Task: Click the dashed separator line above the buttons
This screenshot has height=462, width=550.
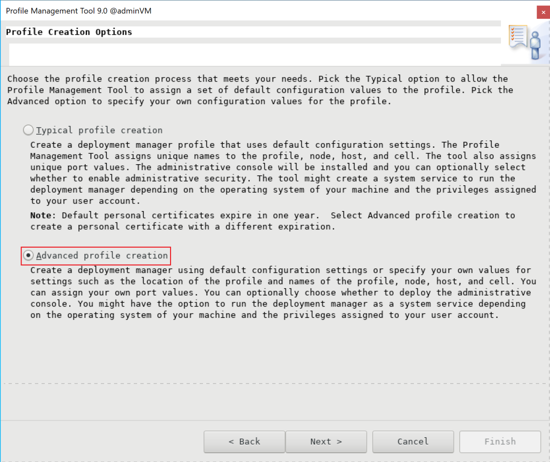Action: (275, 383)
